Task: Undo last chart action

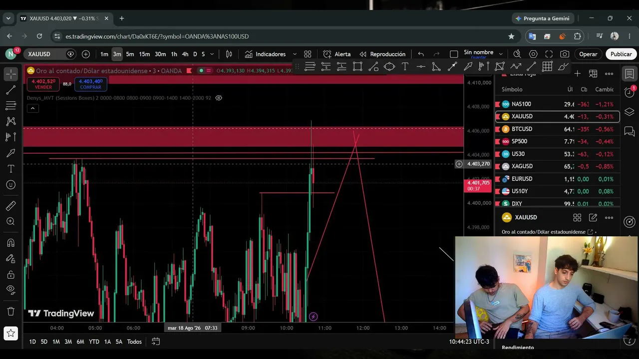Action: (421, 54)
